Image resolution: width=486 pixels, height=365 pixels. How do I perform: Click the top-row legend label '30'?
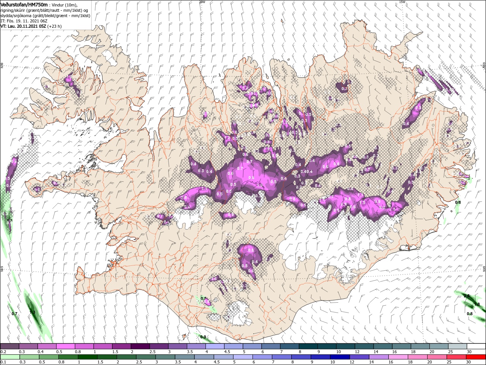tap(469, 352)
